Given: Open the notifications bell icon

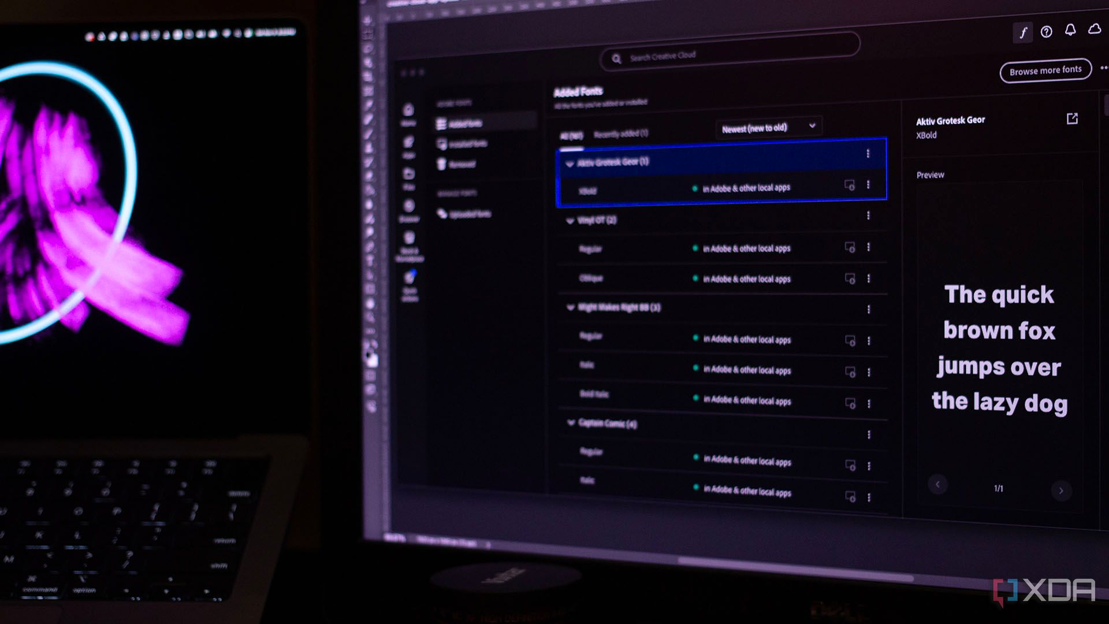Looking at the screenshot, I should tap(1070, 30).
